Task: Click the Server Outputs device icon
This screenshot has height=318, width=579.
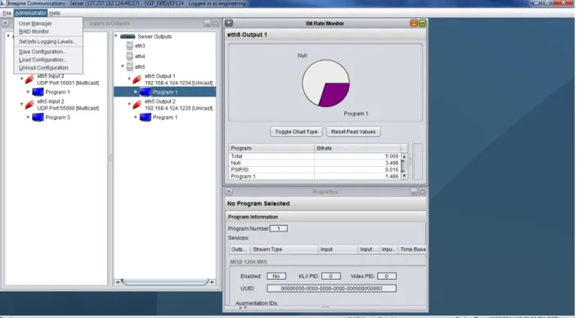Action: coord(128,37)
